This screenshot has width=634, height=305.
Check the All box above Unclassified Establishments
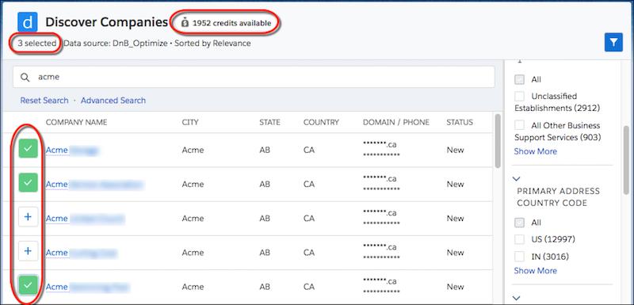[x=520, y=79]
